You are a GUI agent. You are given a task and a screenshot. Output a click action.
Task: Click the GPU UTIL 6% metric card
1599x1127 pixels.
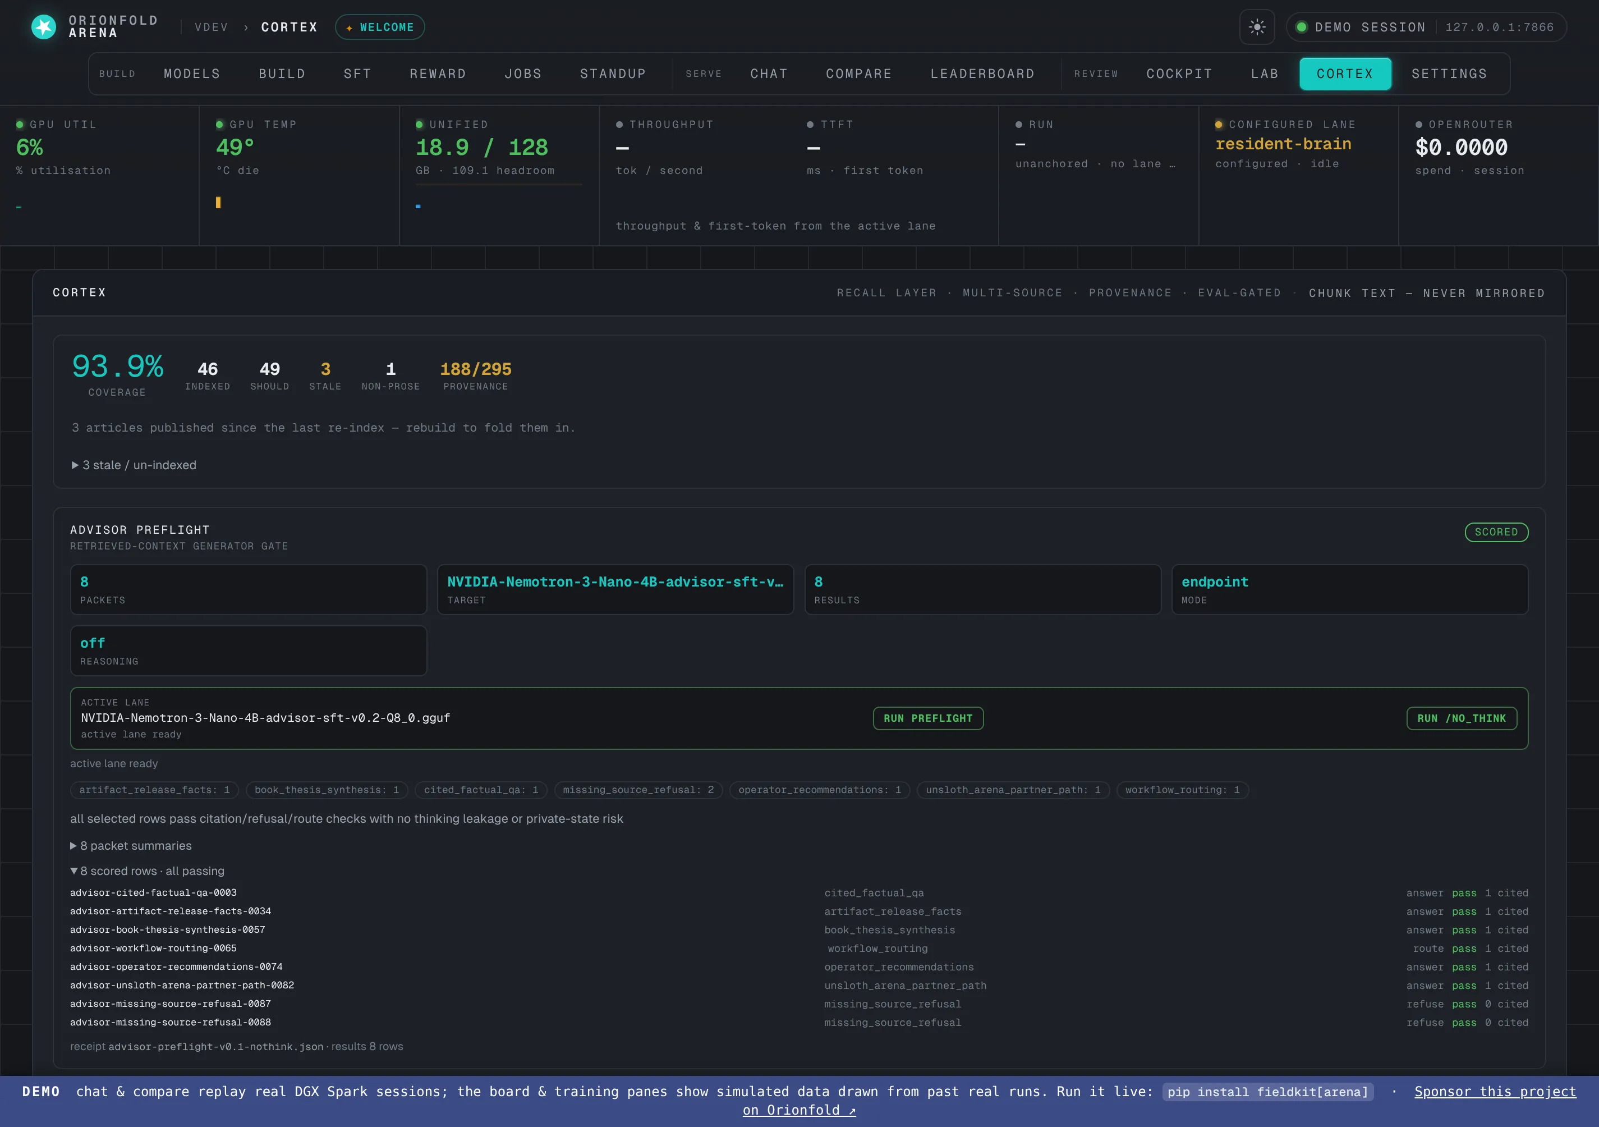pyautogui.click(x=100, y=175)
